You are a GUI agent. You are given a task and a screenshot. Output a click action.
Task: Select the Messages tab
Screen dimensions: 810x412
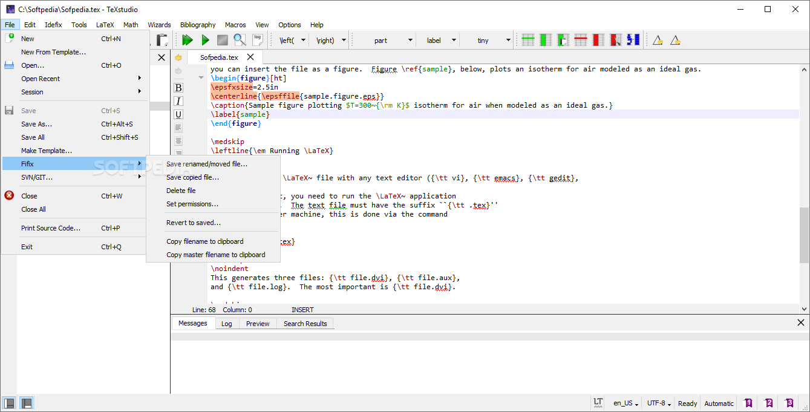click(x=193, y=323)
